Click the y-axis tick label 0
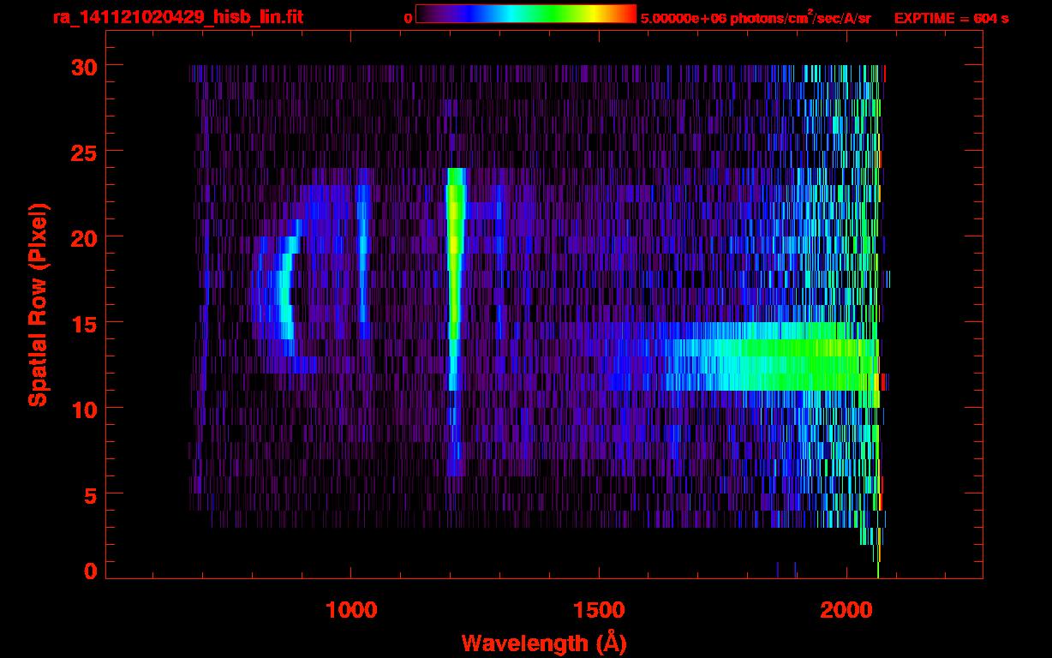1052x658 pixels. 90,571
